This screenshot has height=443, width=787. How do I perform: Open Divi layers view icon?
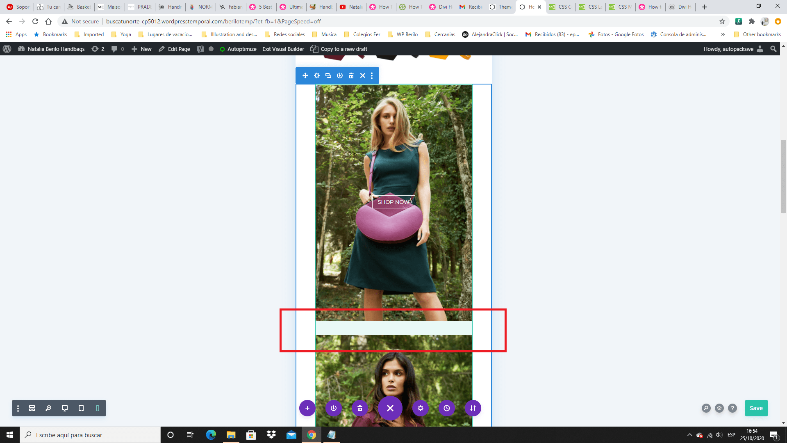(719, 408)
